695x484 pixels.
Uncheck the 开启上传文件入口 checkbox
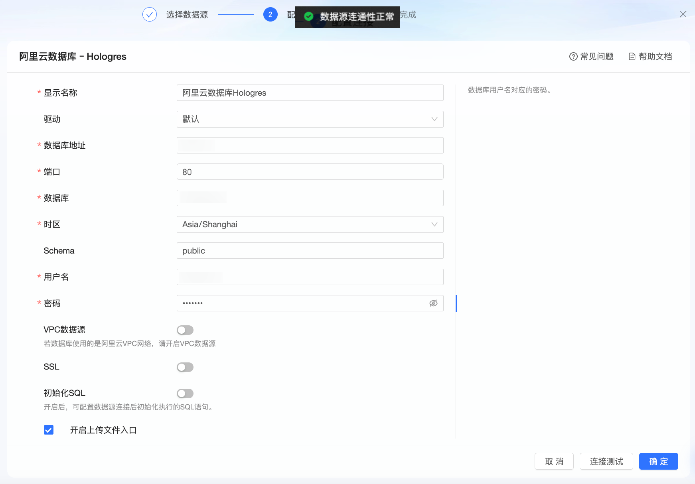49,430
